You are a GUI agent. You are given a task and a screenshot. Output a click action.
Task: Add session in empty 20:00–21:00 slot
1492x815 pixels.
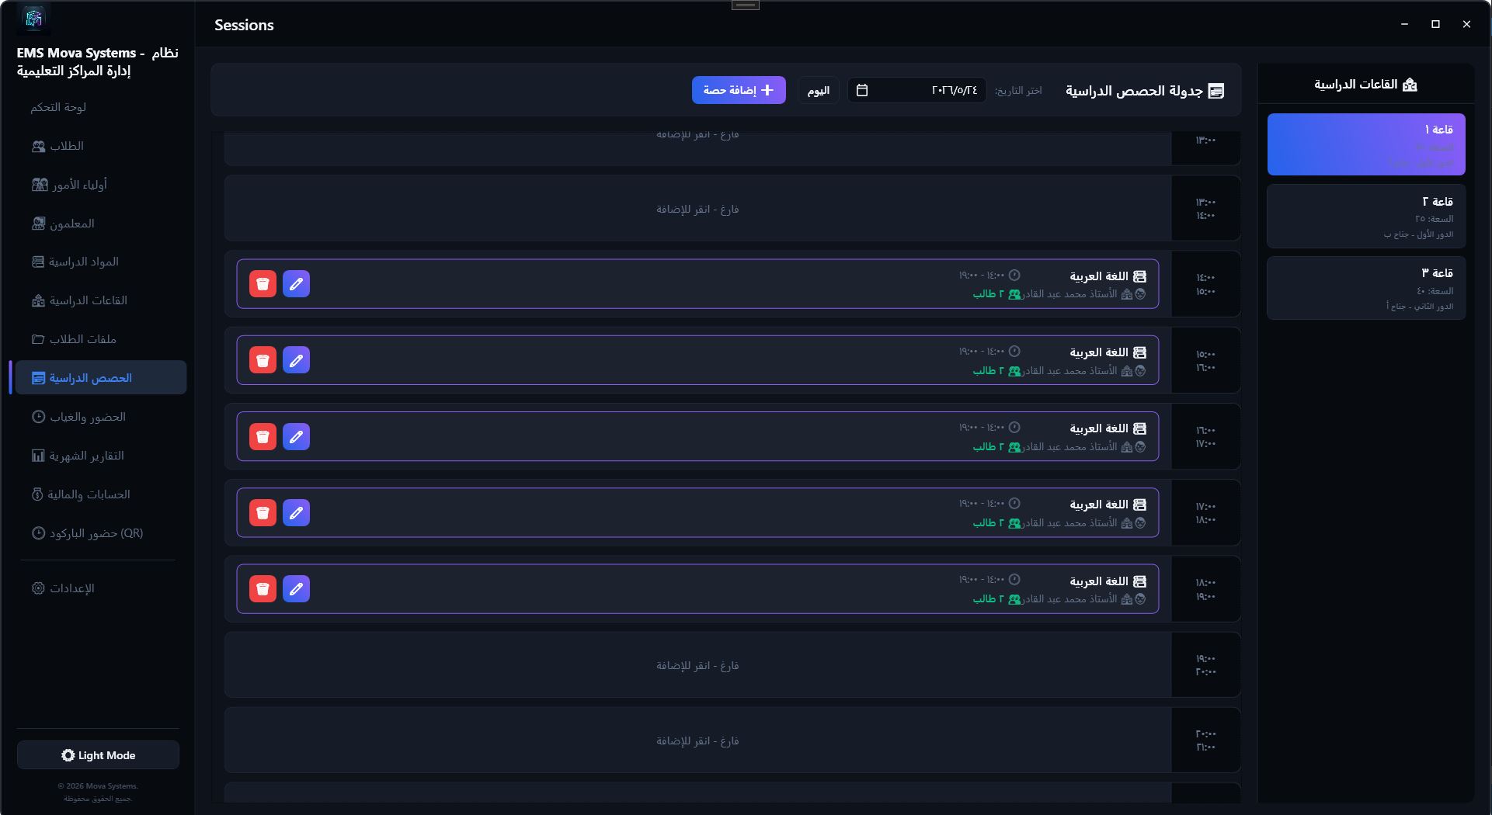pyautogui.click(x=697, y=740)
